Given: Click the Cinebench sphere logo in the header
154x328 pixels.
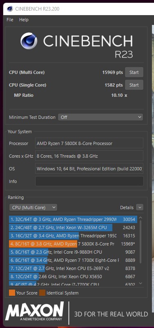Looking at the screenshot, I should pos(29,41).
